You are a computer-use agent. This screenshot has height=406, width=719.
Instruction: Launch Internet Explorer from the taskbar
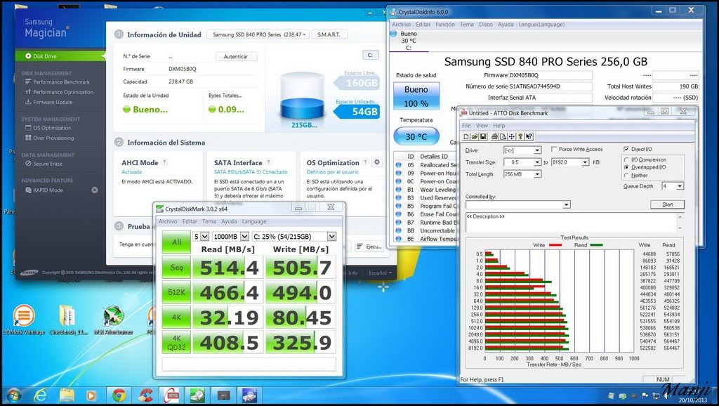[41, 395]
